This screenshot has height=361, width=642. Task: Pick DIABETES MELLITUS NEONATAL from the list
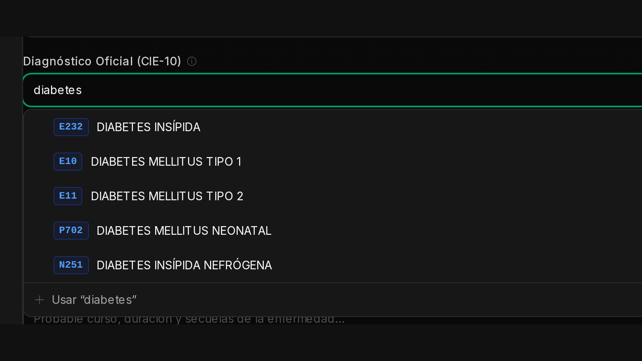pyautogui.click(x=333, y=230)
